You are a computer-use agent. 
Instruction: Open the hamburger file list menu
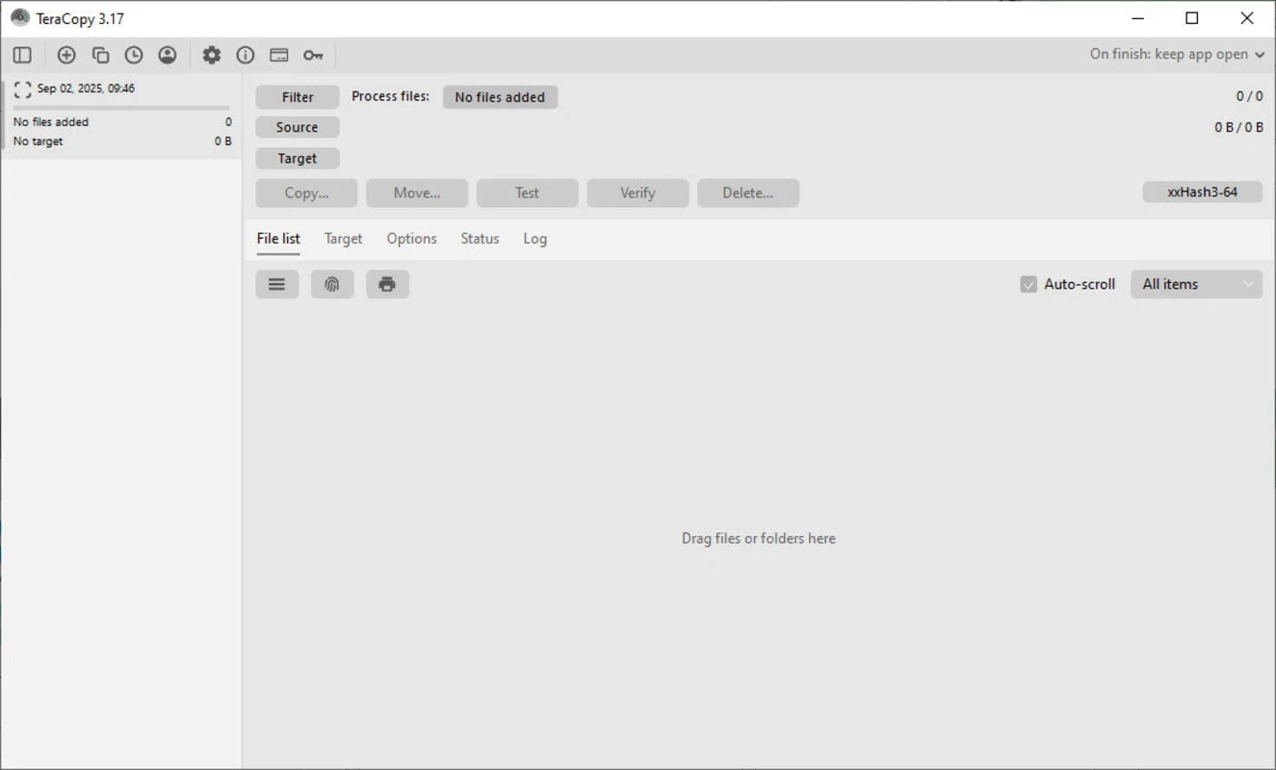coord(276,284)
